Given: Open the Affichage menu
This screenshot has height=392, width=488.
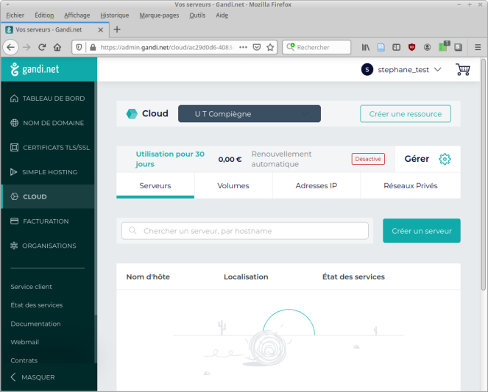Looking at the screenshot, I should 77,15.
